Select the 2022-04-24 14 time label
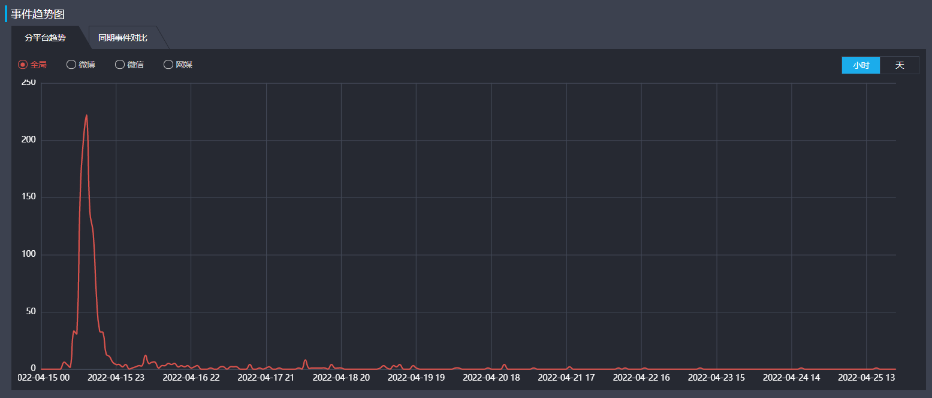The image size is (932, 398). pyautogui.click(x=791, y=378)
